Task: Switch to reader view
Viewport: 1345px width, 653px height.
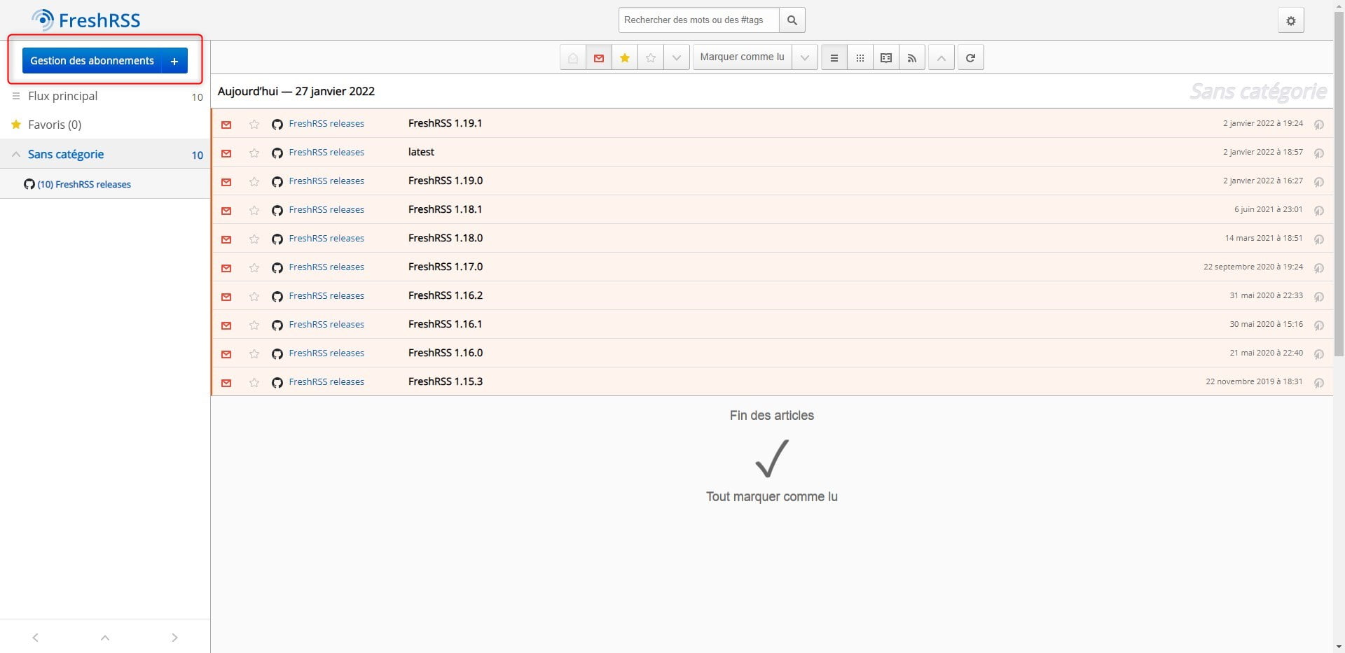Action: [885, 57]
